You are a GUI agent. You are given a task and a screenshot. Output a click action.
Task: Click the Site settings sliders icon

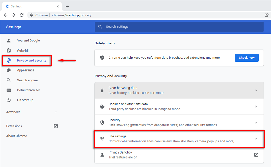point(102,139)
